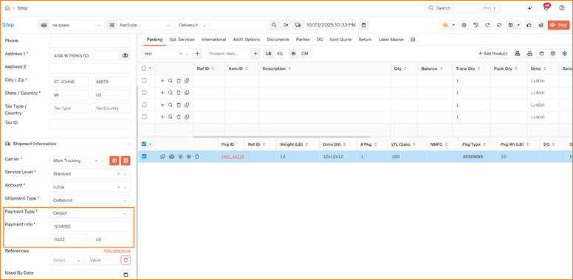Collapse the Shipment Information section
573x280 pixels.
click(x=128, y=144)
